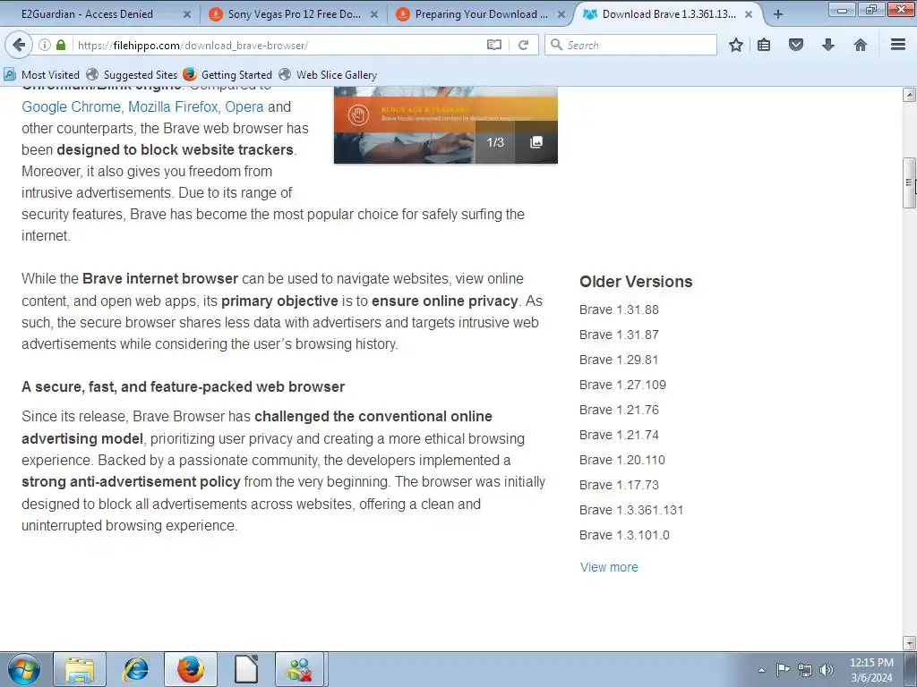The width and height of the screenshot is (917, 687).
Task: Open Getting Started bookmark
Action: click(227, 75)
